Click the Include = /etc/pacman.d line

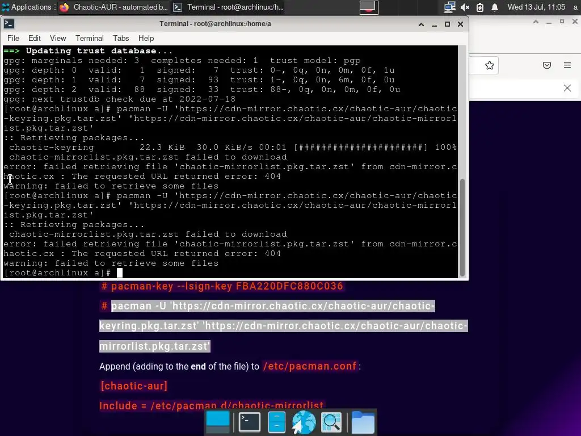212,405
